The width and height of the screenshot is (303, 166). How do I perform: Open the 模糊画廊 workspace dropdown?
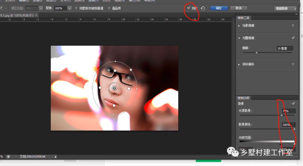point(285,9)
